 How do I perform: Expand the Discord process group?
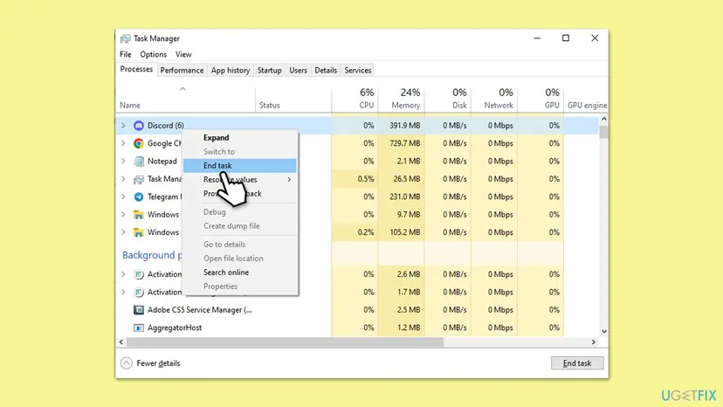(x=123, y=126)
